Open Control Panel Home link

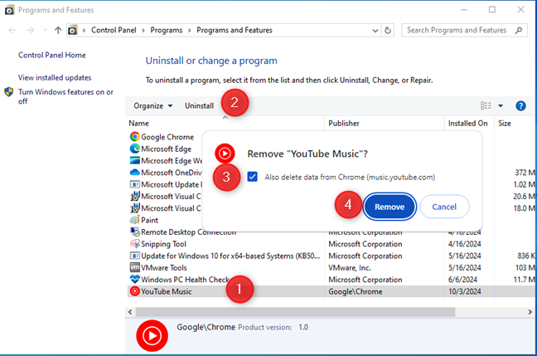tap(52, 55)
